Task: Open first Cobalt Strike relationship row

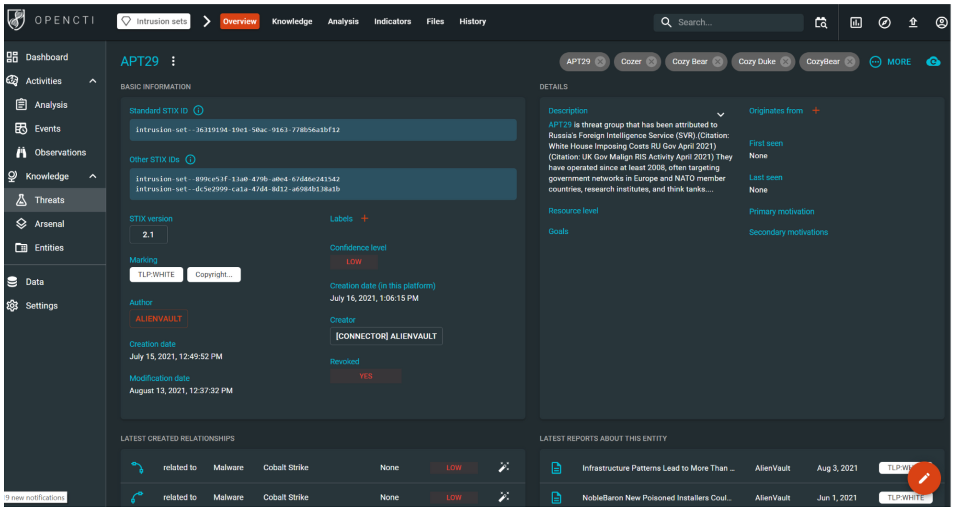Action: pos(323,467)
